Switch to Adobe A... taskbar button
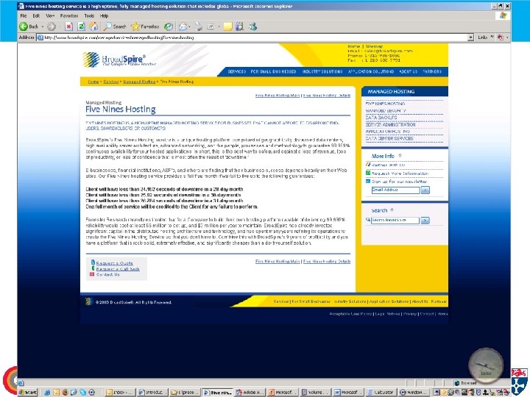This screenshot has width=530, height=397. 250,393
